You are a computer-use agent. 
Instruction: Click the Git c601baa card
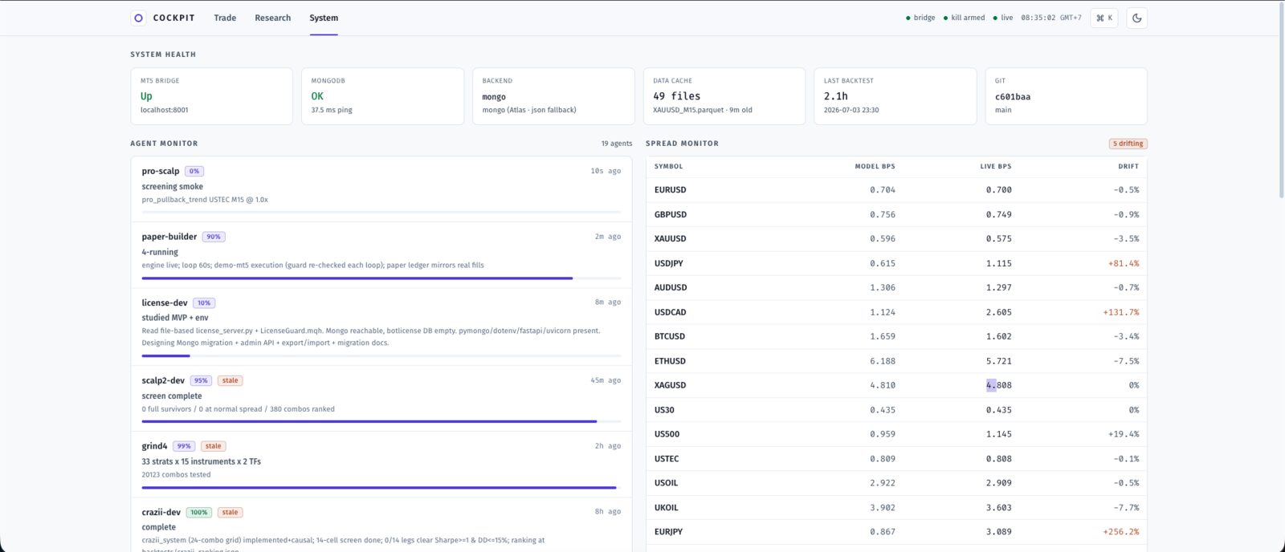[x=1066, y=96]
